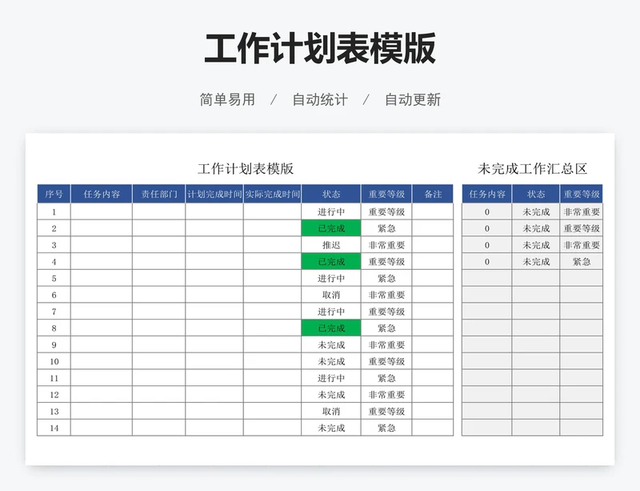Screen dimensions: 640x491
Task: Select row number 10 in 序号 column
Action: click(x=54, y=361)
